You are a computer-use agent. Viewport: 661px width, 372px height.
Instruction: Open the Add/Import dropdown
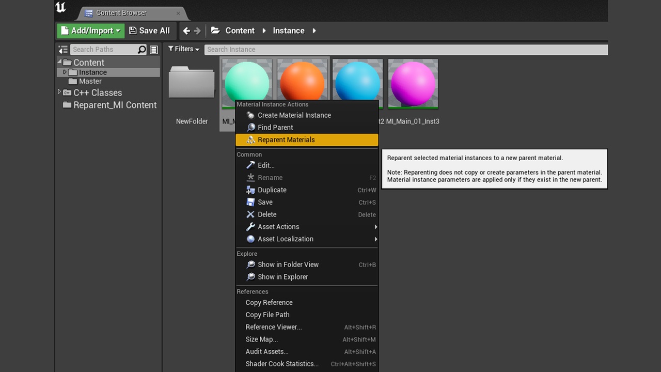click(x=91, y=30)
